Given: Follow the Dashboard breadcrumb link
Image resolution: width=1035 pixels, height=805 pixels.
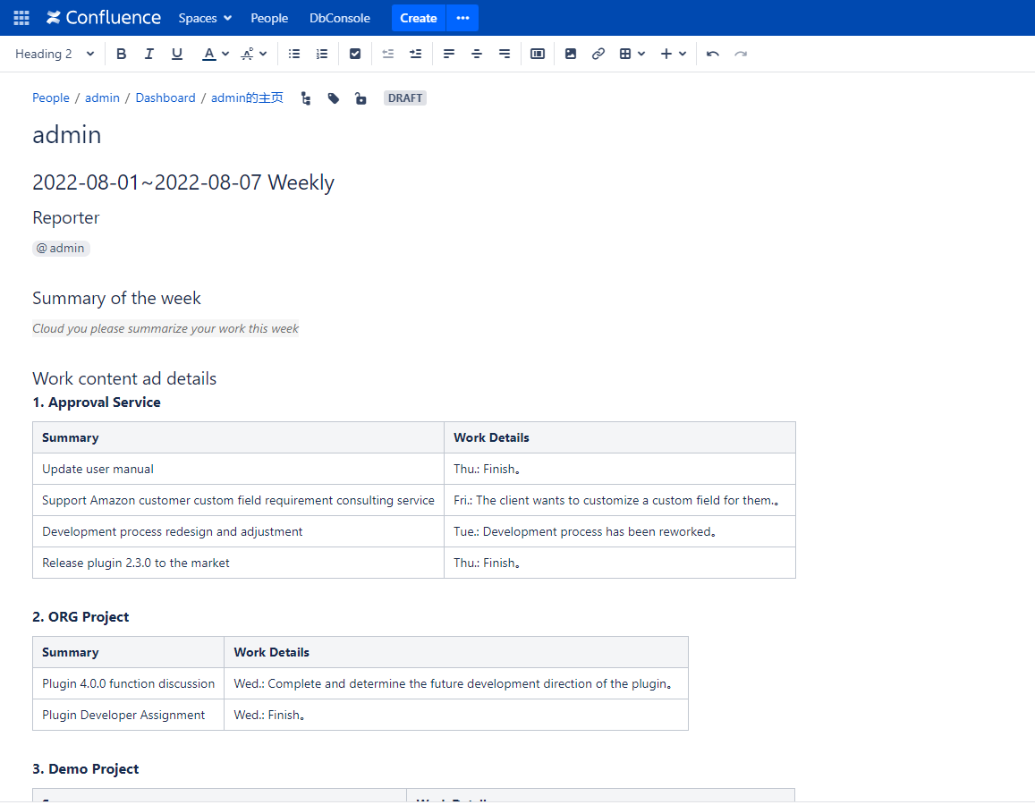Looking at the screenshot, I should tap(165, 98).
